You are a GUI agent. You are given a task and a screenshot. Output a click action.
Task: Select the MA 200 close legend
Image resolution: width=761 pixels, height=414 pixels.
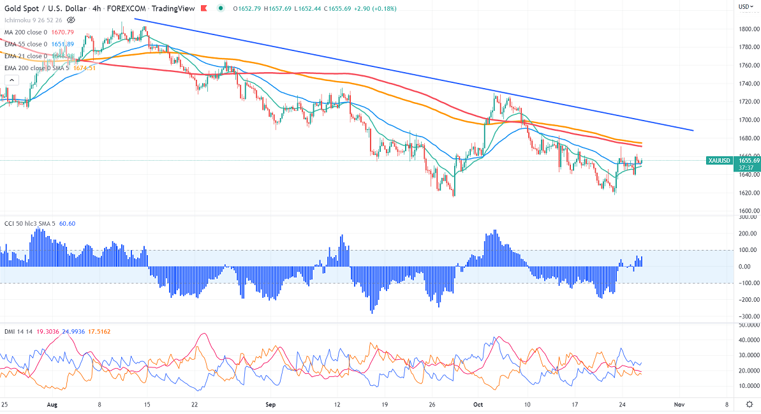point(26,32)
